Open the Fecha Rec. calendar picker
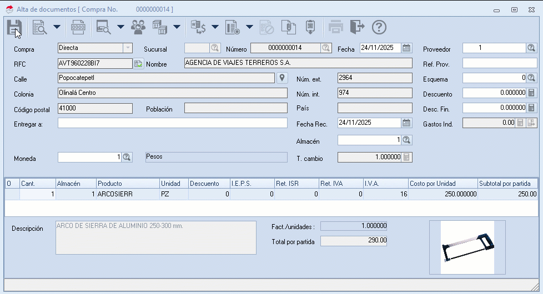 pyautogui.click(x=406, y=123)
